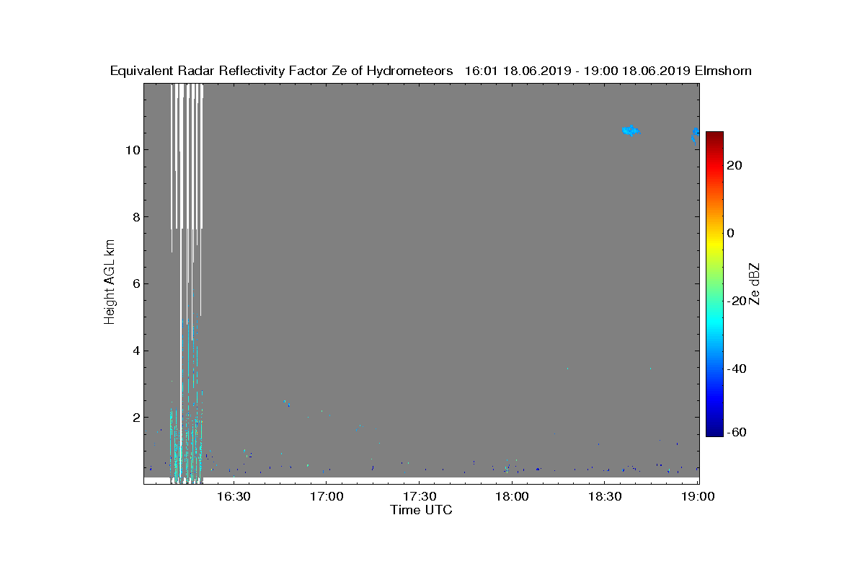Click the colorbar value label -40
Image resolution: width=865 pixels, height=577 pixels.
[736, 369]
